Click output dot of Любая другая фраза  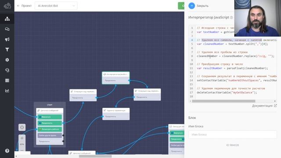click(x=63, y=136)
